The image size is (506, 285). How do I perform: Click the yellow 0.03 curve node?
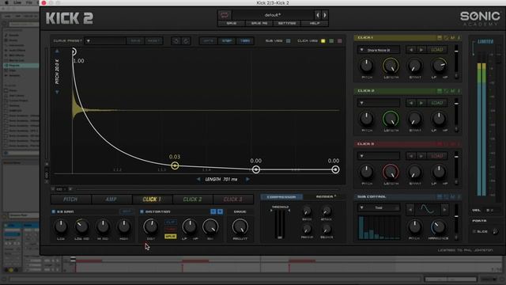click(x=175, y=165)
